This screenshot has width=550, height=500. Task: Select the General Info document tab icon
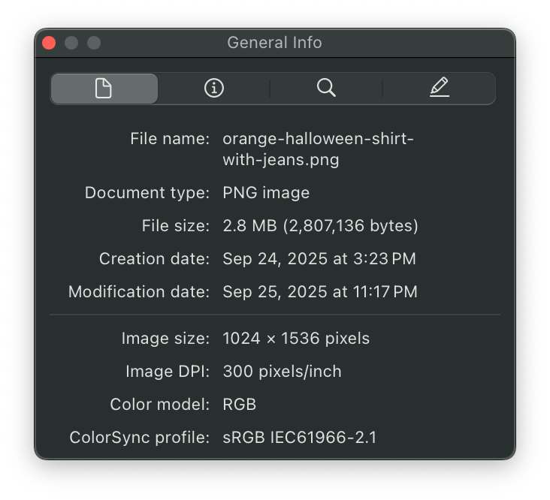point(104,89)
